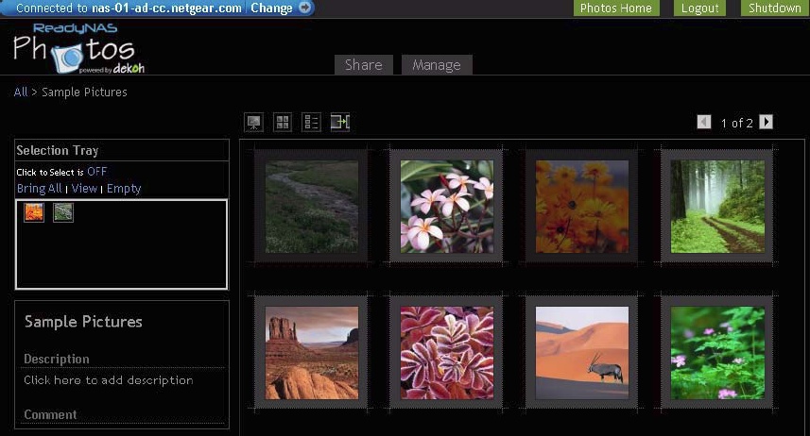Image resolution: width=810 pixels, height=436 pixels.
Task: Switch to list details view
Action: tap(312, 123)
